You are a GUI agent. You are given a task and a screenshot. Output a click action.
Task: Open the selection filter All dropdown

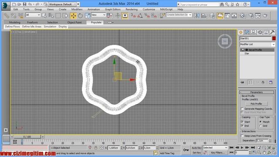(x=33, y=15)
